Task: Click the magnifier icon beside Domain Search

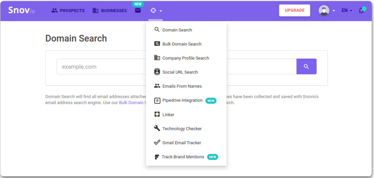Action: (157, 29)
